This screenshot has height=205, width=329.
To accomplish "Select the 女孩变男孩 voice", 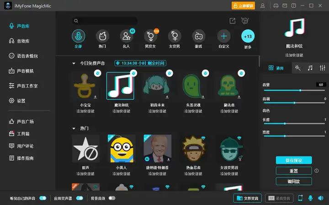I will click(x=229, y=149).
